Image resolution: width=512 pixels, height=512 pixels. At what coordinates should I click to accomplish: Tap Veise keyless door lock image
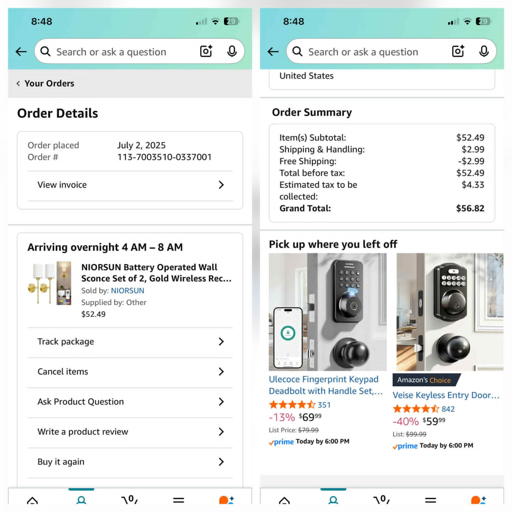point(450,312)
